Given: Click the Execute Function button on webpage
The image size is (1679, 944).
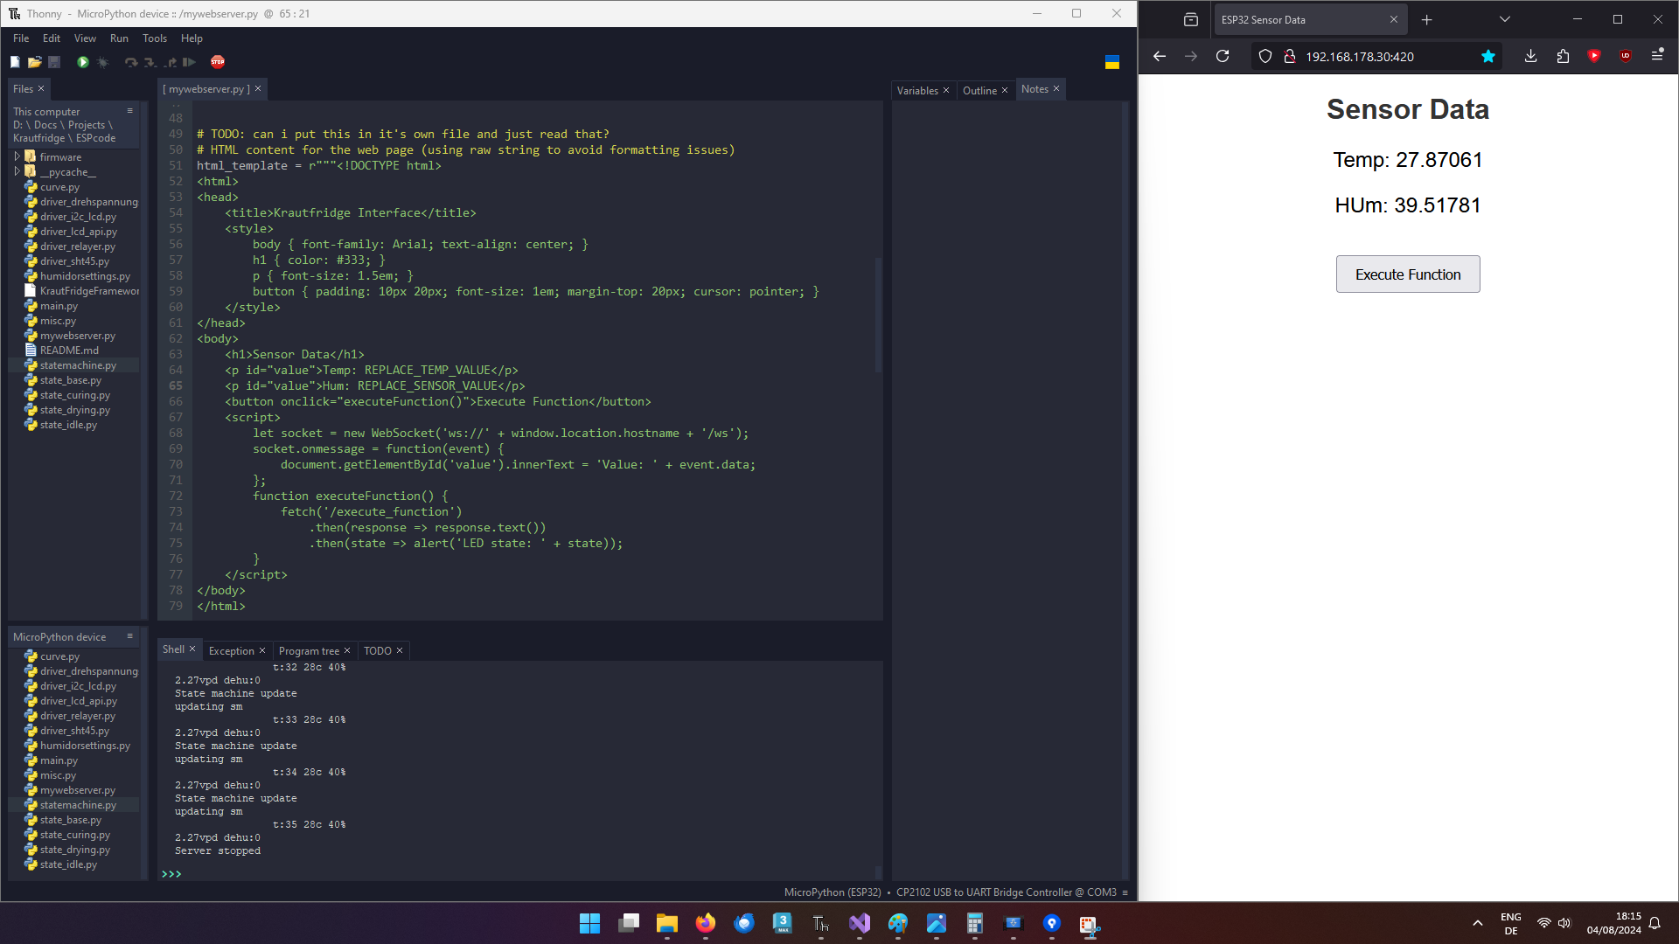Looking at the screenshot, I should point(1408,274).
